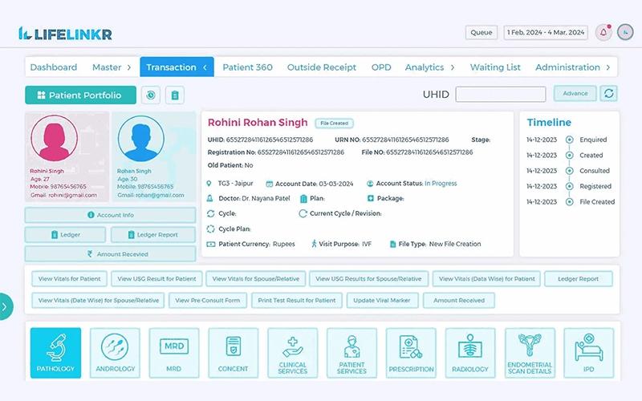Click the Created timeline marker
Viewport: 642px width, 401px height.
(569, 155)
